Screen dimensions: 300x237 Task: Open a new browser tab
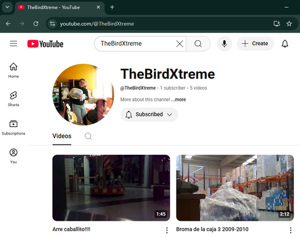[x=112, y=7]
